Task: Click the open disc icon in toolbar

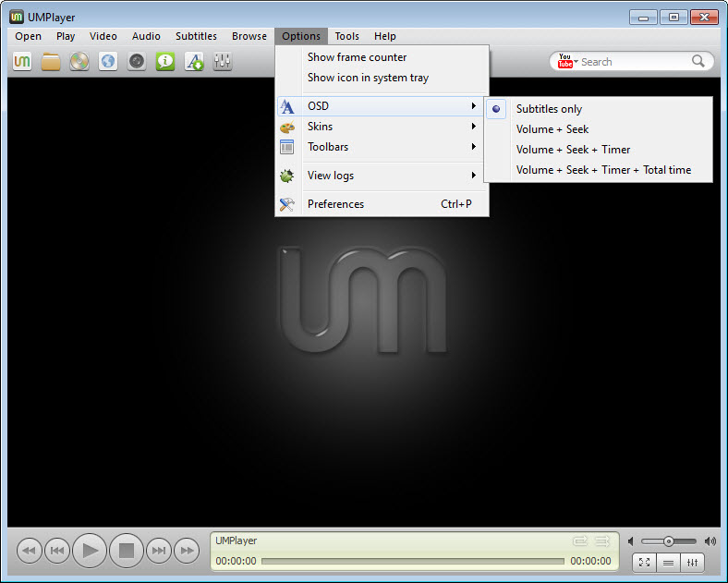Action: pyautogui.click(x=79, y=62)
